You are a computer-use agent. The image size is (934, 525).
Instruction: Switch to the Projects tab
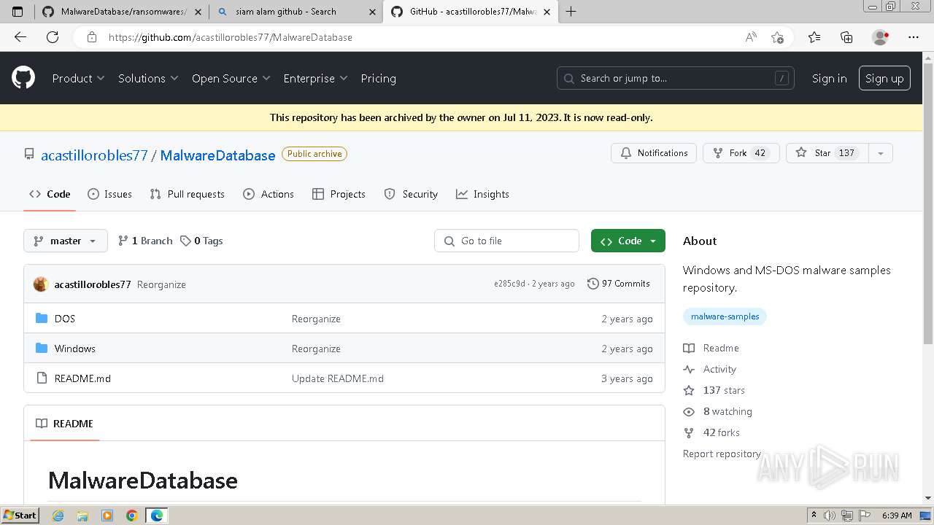coord(339,194)
